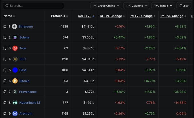Sort by 7d TVL Change arrows

155,16
